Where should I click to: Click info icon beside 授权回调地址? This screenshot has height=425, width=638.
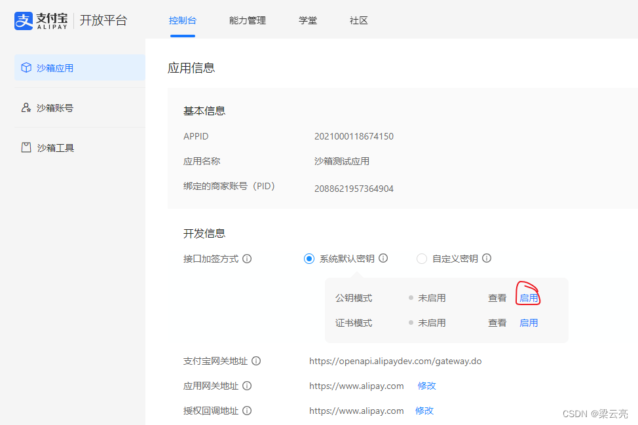[x=247, y=411]
